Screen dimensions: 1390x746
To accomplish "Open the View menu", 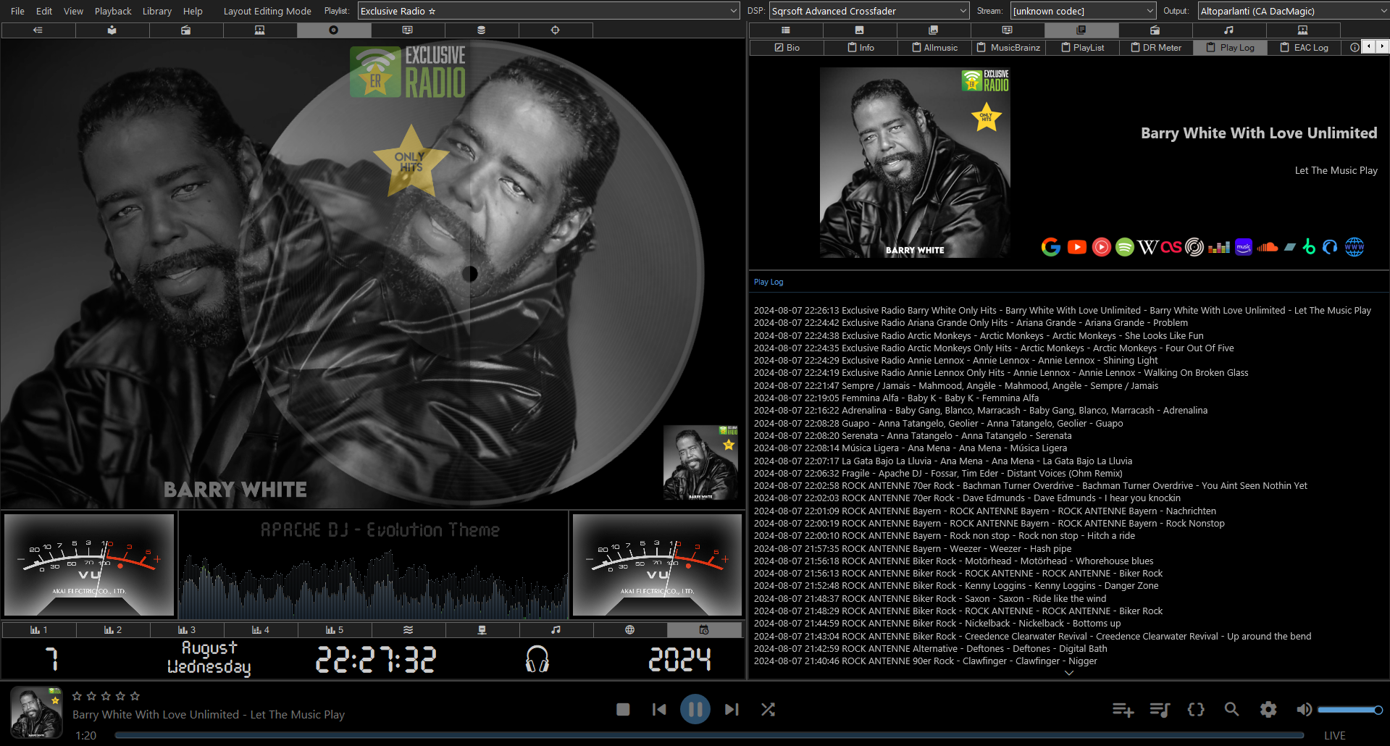I will [73, 11].
